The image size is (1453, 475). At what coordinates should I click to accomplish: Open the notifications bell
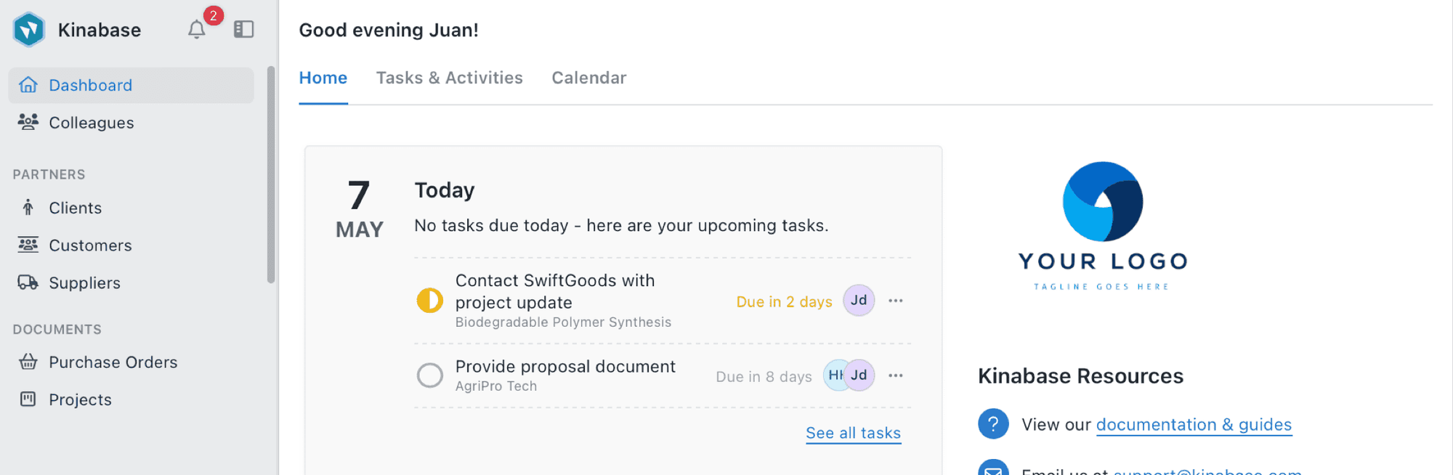point(196,30)
